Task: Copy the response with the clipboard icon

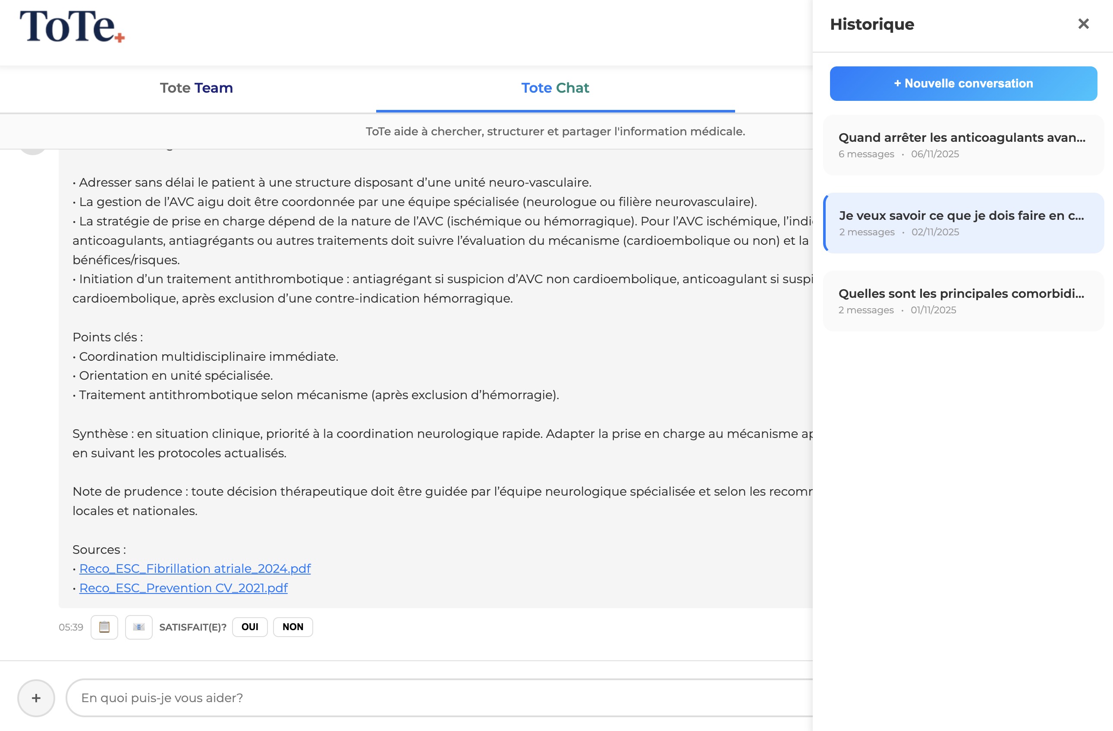Action: (104, 627)
